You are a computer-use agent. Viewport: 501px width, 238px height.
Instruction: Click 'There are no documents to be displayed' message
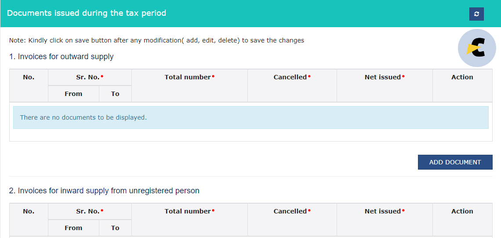83,117
